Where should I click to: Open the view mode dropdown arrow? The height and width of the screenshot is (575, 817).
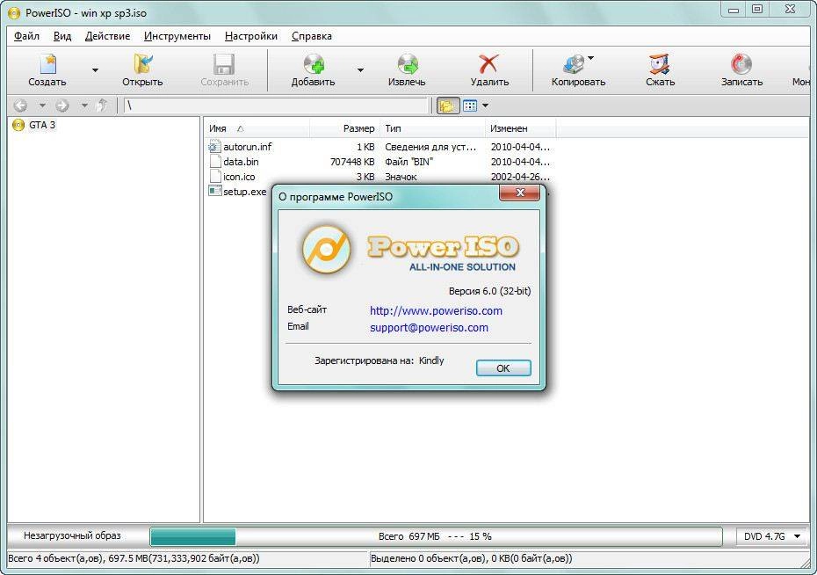click(485, 106)
